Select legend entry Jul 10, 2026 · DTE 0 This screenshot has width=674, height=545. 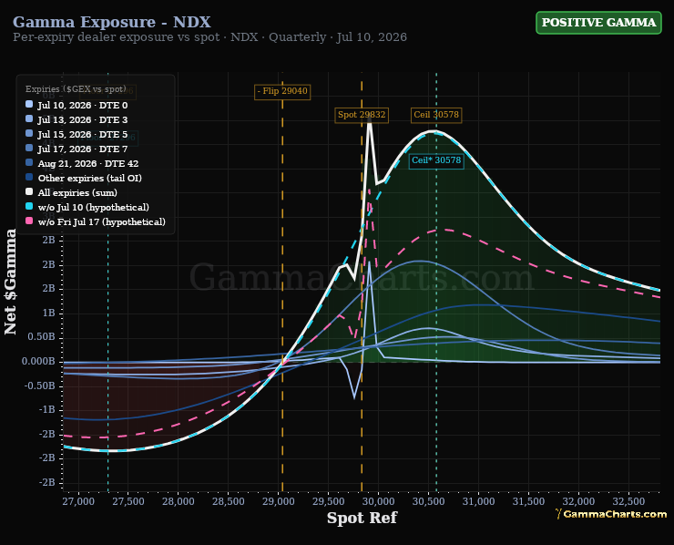[x=83, y=106]
